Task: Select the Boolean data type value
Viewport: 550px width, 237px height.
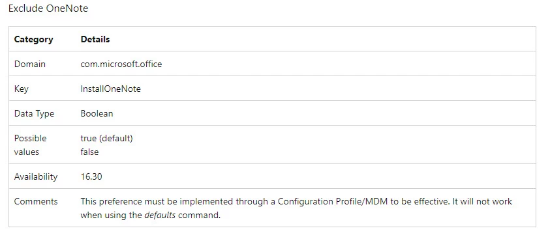Action: click(97, 113)
